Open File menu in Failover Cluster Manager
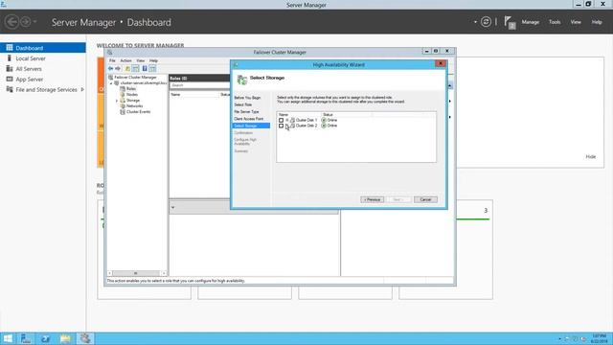 (x=112, y=60)
